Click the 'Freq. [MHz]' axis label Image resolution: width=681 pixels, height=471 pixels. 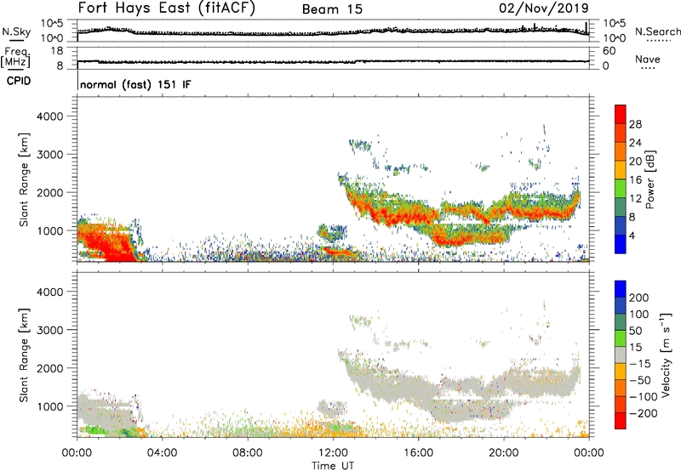[x=16, y=57]
